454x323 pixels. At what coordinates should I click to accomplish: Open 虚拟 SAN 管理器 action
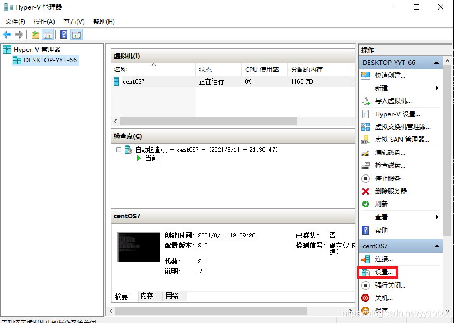[x=402, y=140]
